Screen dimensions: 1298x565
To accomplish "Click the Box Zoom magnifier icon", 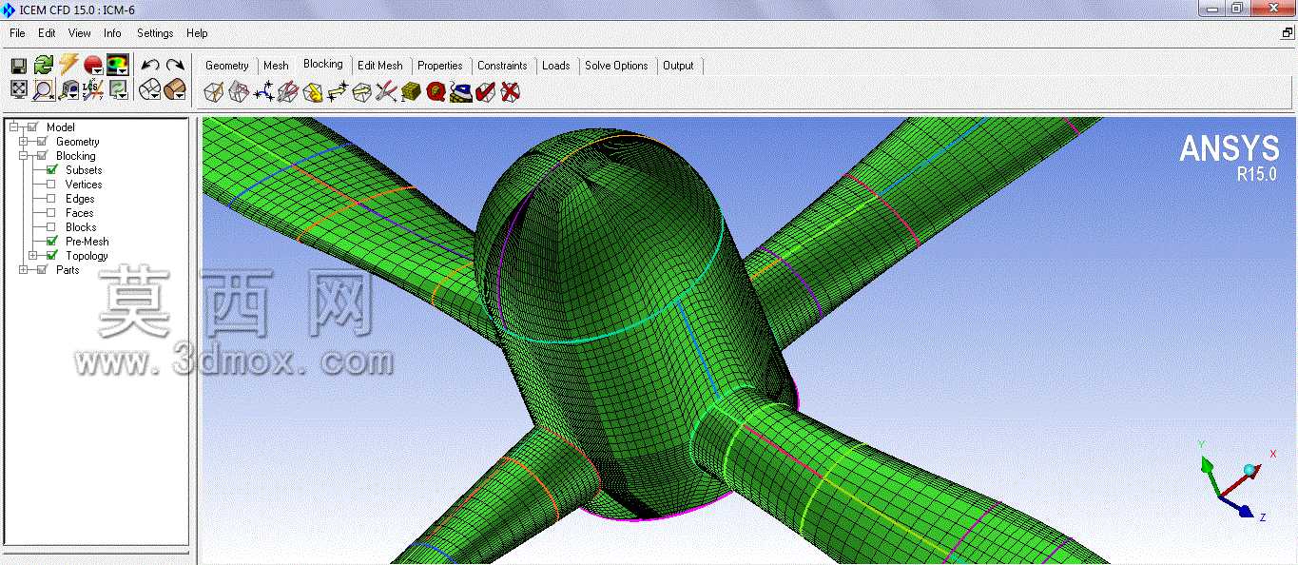I will pos(43,89).
